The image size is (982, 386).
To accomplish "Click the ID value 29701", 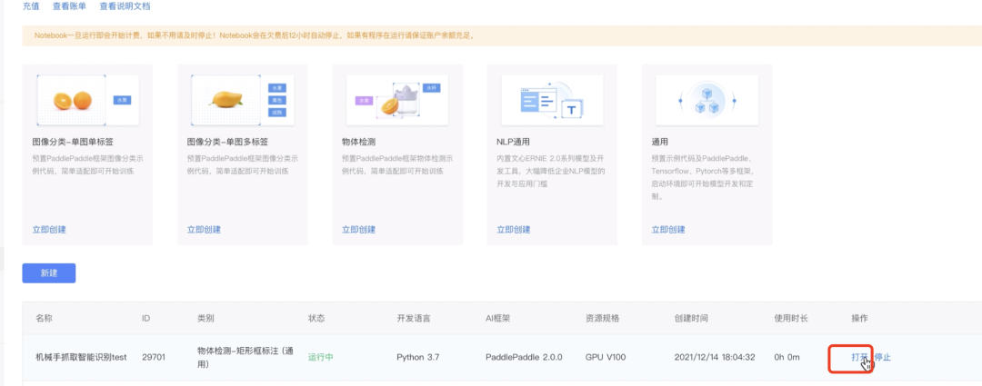I will (154, 357).
